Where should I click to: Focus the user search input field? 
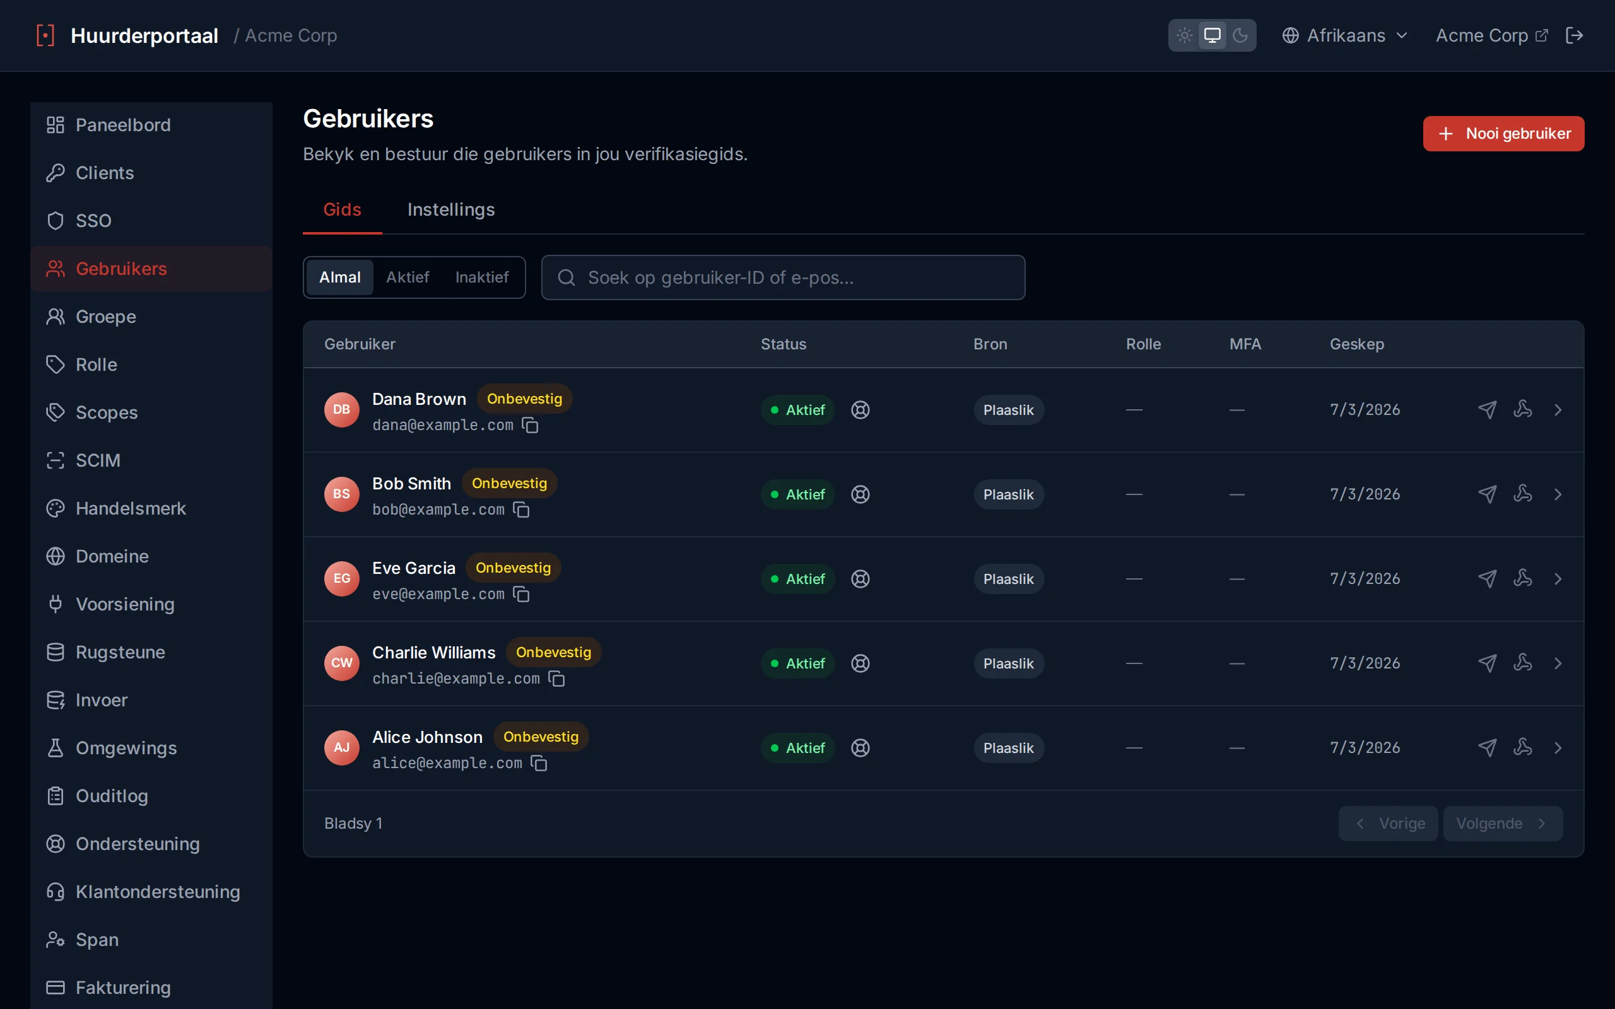pyautogui.click(x=783, y=277)
